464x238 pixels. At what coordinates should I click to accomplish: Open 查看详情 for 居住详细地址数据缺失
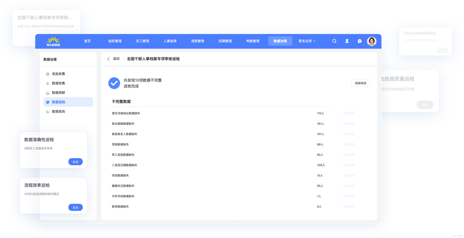(349, 113)
